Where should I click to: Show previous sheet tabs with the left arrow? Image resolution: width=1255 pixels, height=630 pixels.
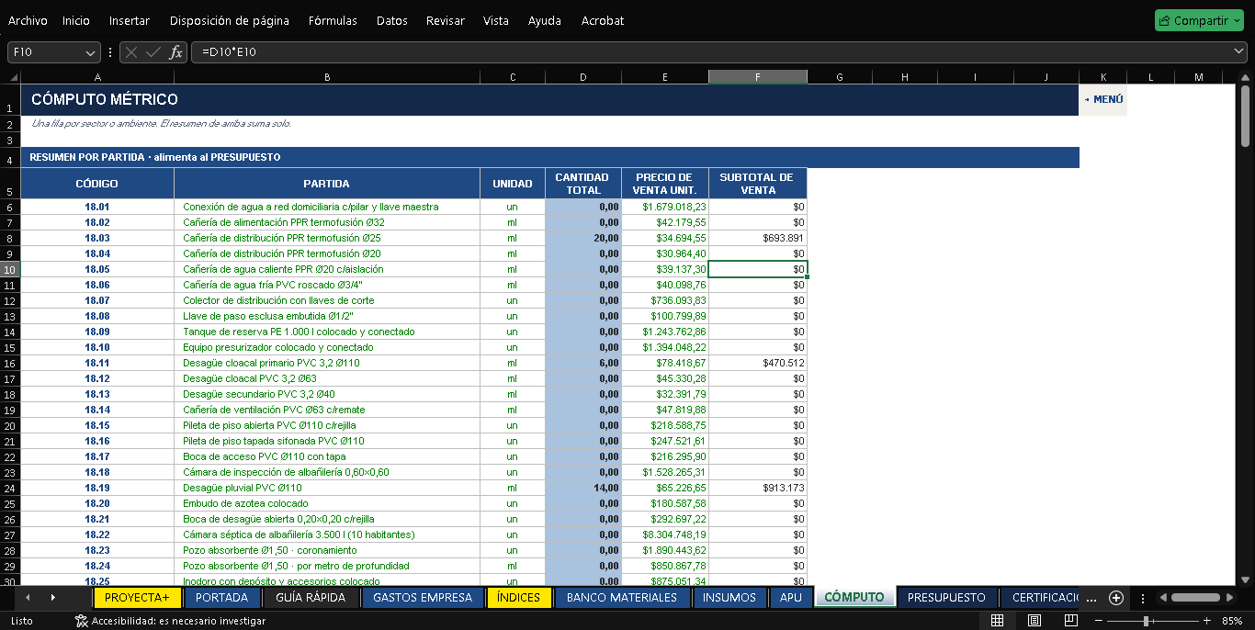(28, 598)
